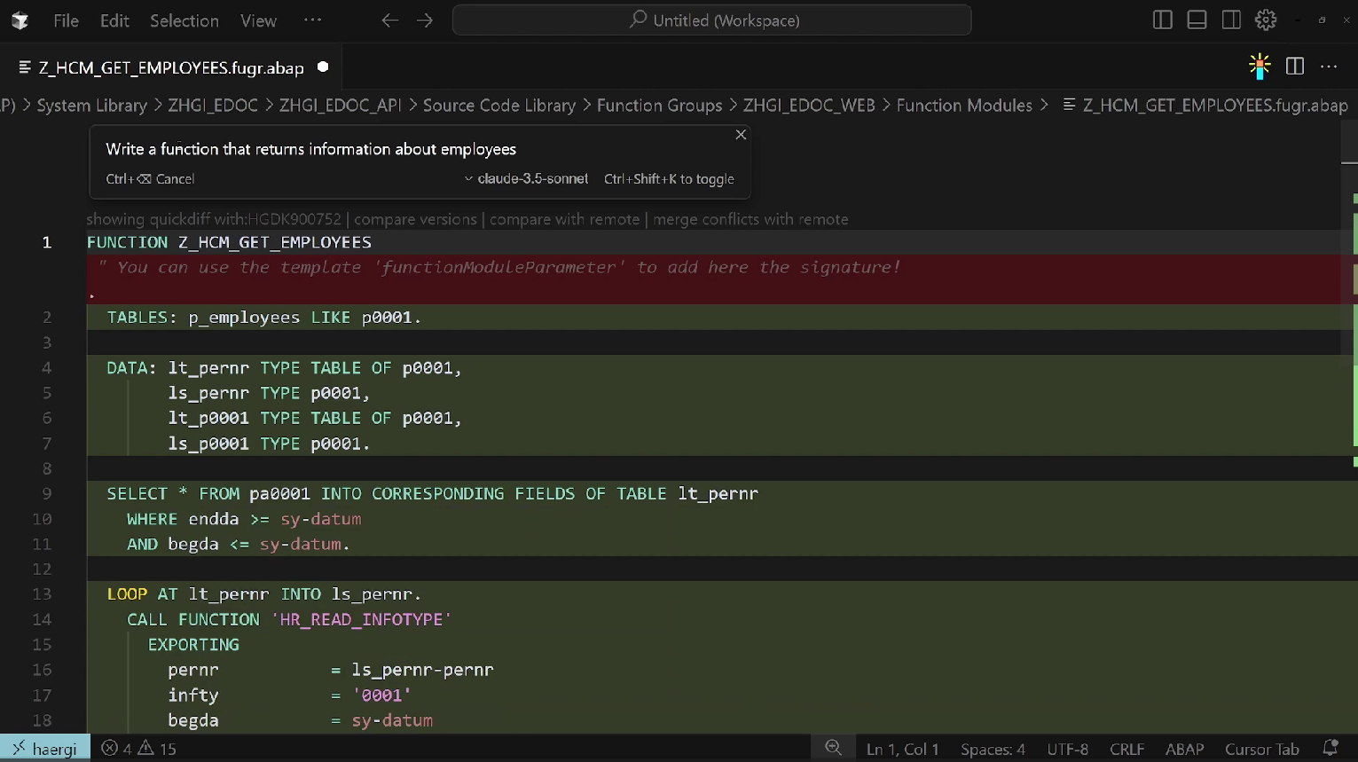Cancel the AI generation
The height and width of the screenshot is (762, 1358).
click(150, 179)
